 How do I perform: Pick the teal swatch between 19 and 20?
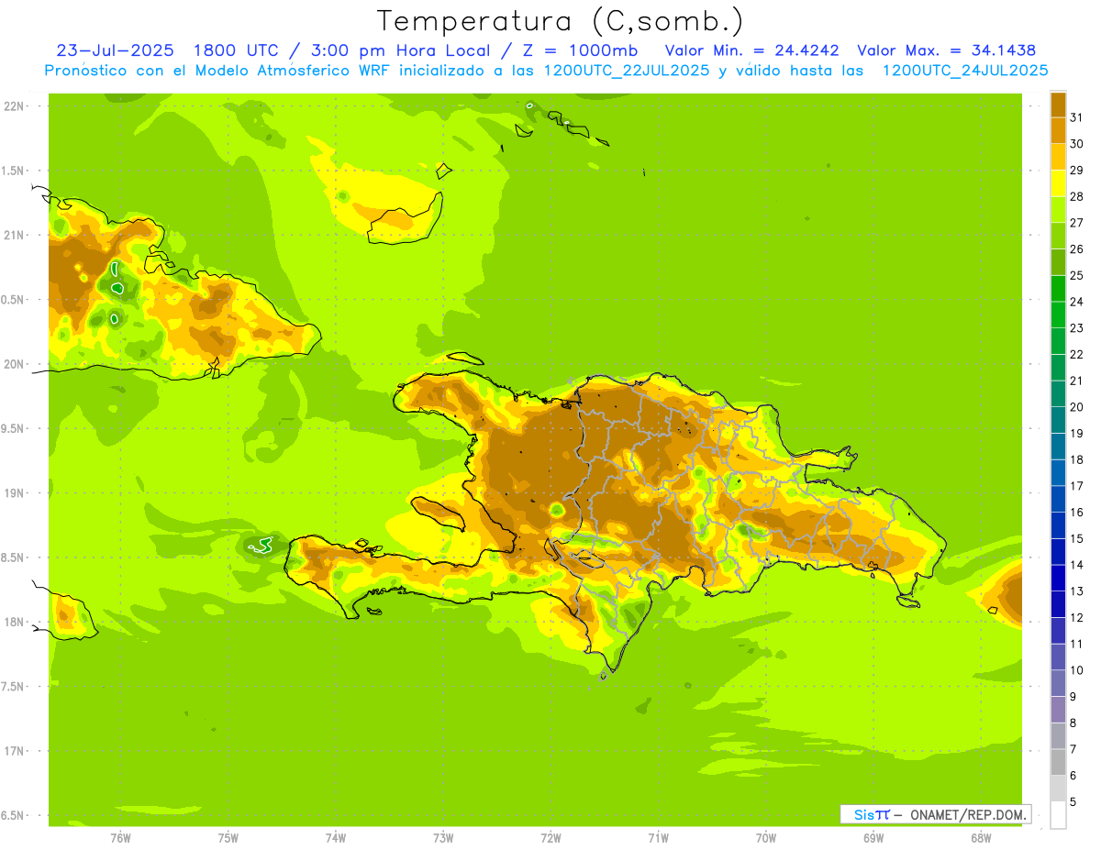tap(1058, 420)
